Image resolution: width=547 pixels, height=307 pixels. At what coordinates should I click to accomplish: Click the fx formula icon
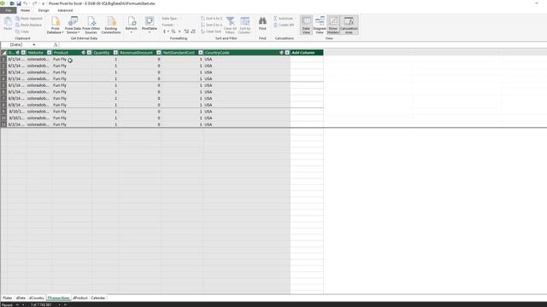(x=56, y=45)
